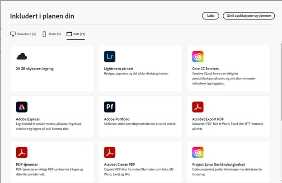Click the 'Adobe Express' title

[x=28, y=119]
